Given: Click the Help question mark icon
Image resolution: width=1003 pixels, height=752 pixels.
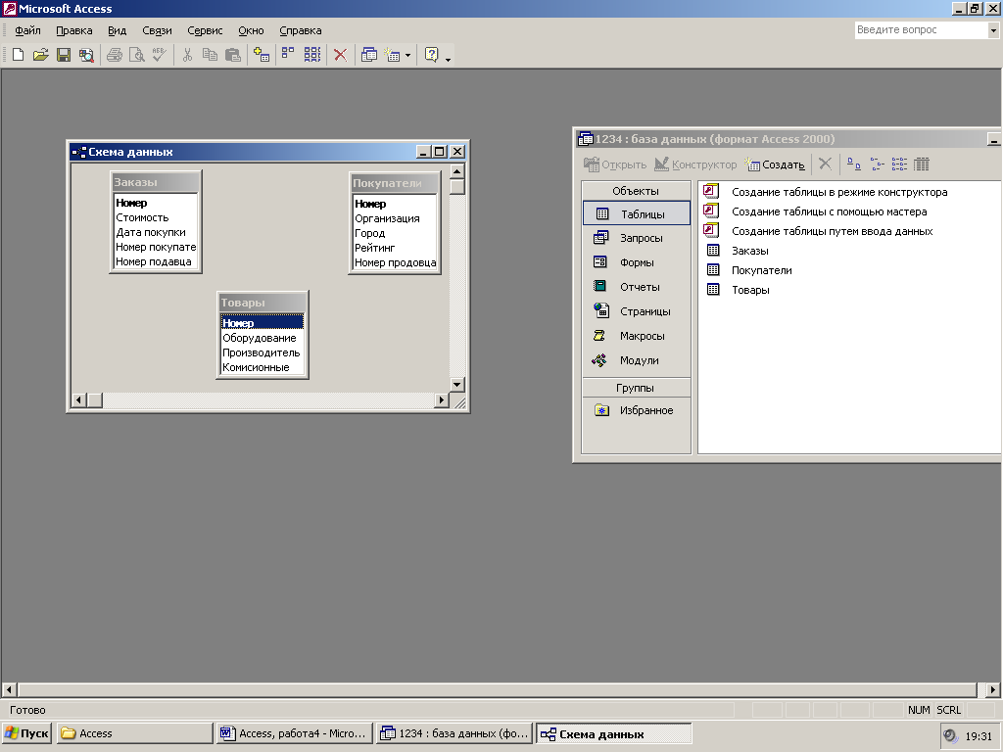Looking at the screenshot, I should click(x=432, y=55).
